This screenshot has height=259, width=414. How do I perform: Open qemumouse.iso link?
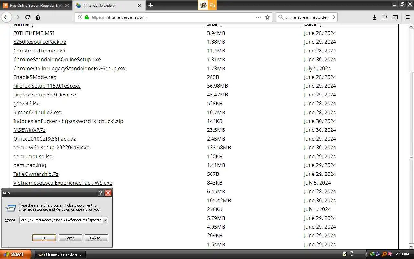pos(33,156)
